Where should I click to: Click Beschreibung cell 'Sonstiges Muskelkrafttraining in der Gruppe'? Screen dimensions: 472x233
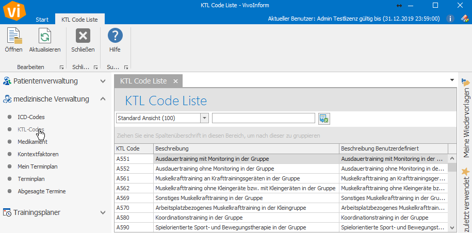coord(246,198)
